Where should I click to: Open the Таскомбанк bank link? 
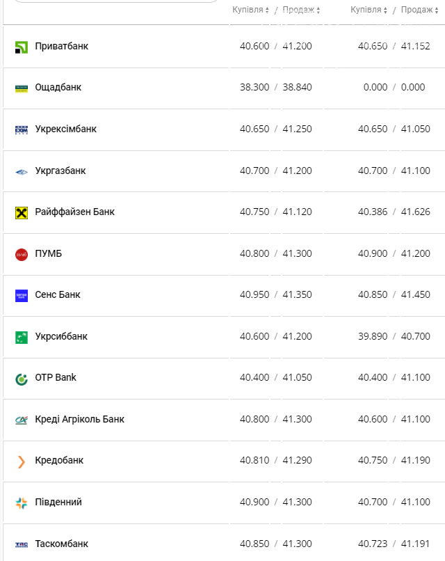coord(61,544)
